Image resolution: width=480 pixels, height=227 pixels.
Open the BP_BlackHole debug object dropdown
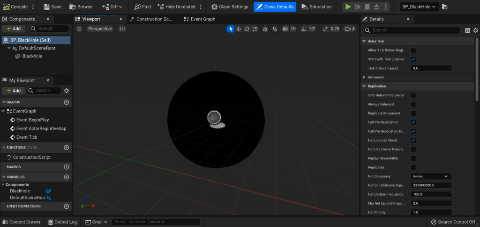coord(420,7)
